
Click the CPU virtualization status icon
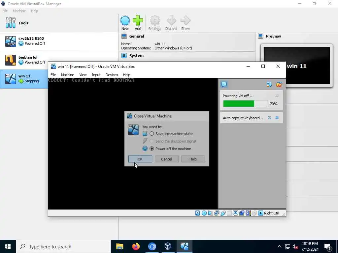pyautogui.click(x=248, y=213)
